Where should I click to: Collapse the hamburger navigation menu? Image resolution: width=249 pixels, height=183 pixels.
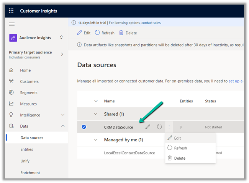tap(11, 24)
